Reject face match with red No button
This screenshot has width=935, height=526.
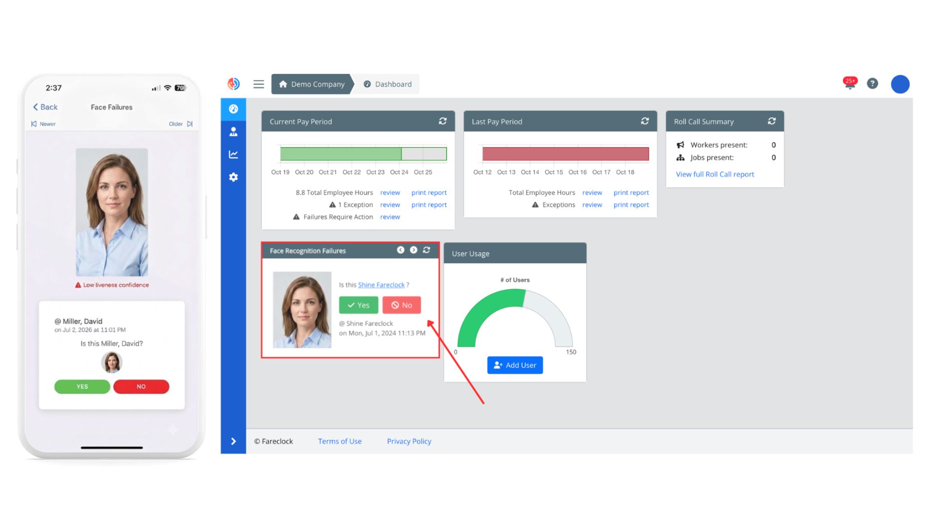402,305
